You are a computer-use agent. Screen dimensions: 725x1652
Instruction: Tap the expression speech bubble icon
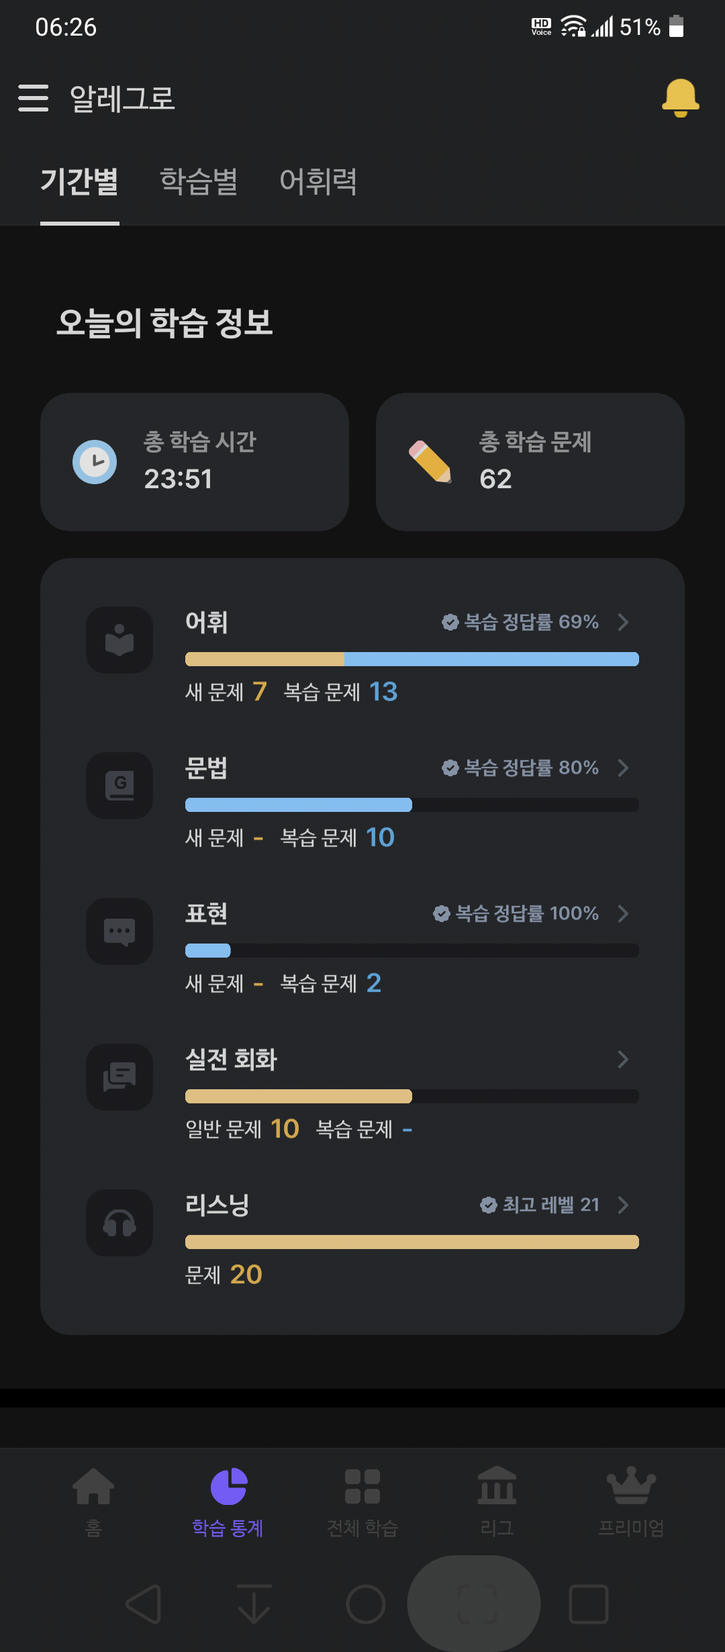click(x=119, y=931)
